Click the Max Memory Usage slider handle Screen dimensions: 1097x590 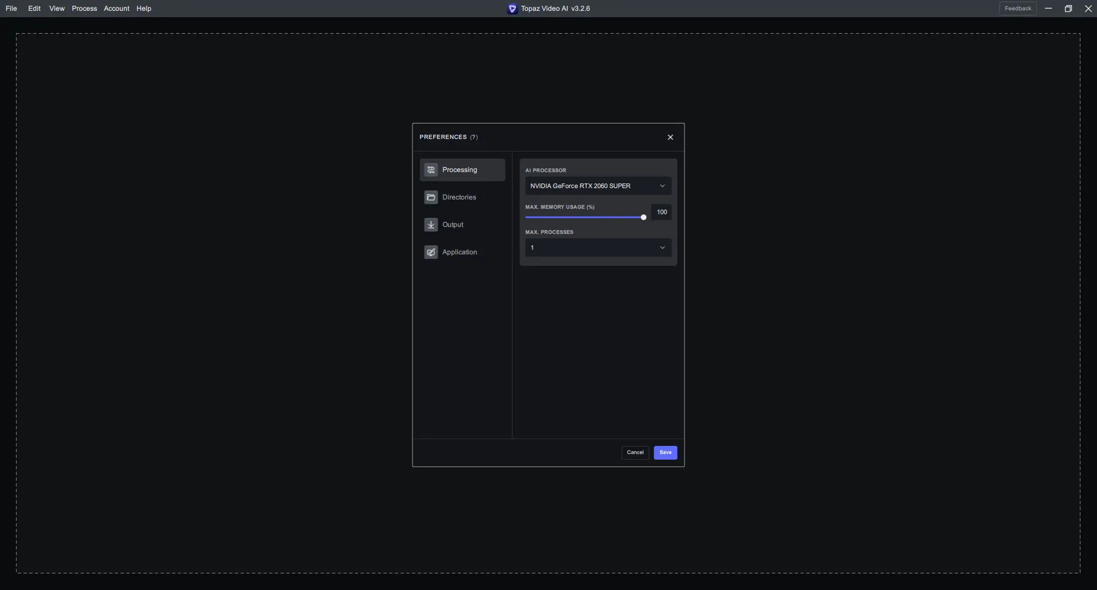(x=643, y=217)
